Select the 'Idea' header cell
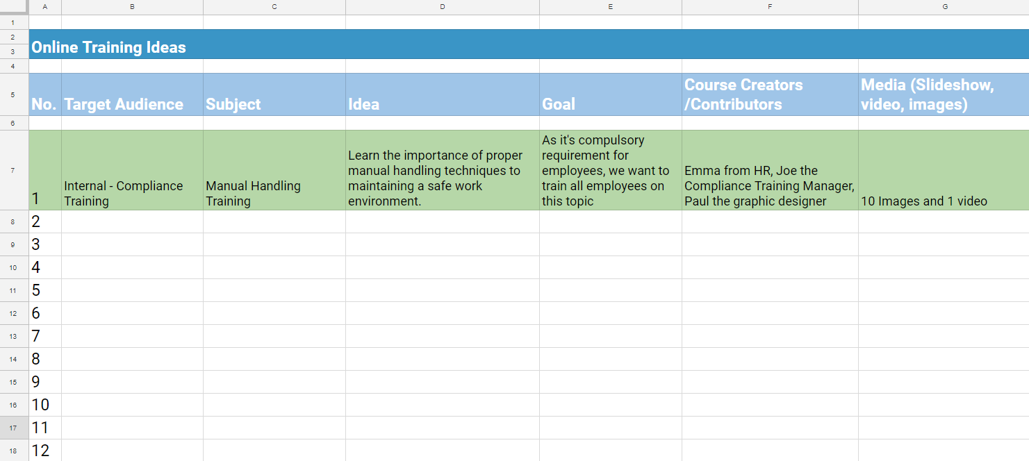The height and width of the screenshot is (461, 1029). [443, 94]
